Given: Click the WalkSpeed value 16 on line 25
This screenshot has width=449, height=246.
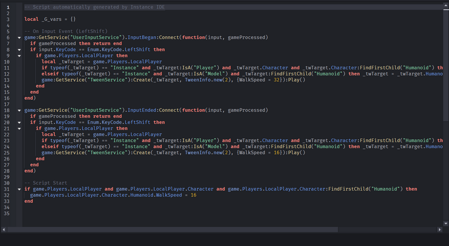Looking at the screenshot, I should [277, 153].
